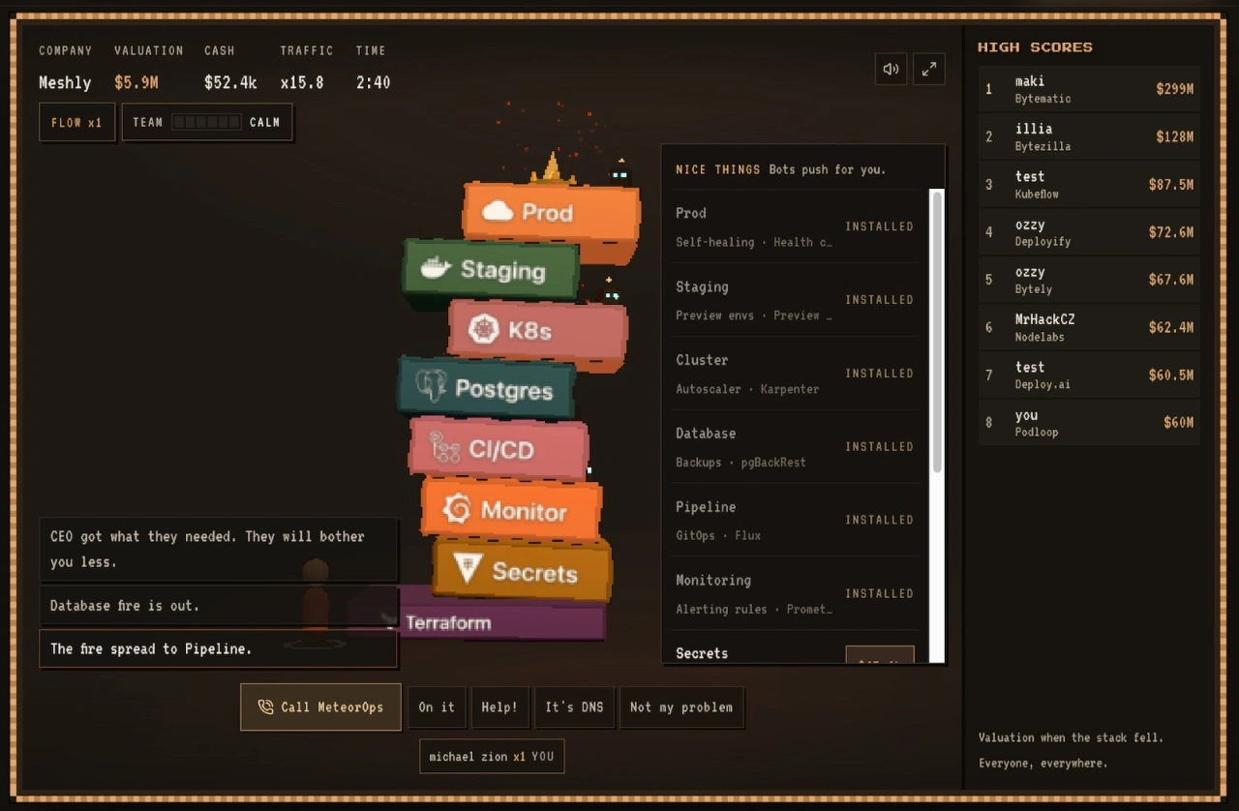Click the Docker whale icon on Staging
This screenshot has width=1239, height=811.
tap(436, 268)
